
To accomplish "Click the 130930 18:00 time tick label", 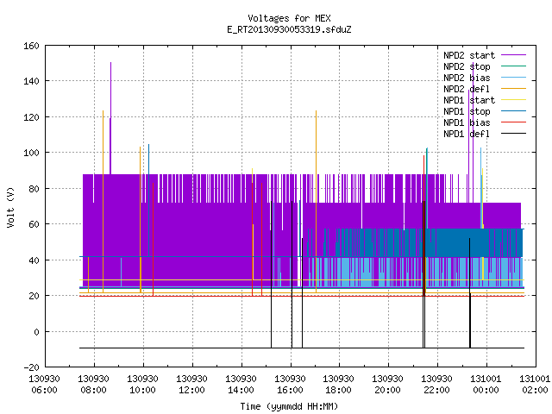I will [338, 385].
